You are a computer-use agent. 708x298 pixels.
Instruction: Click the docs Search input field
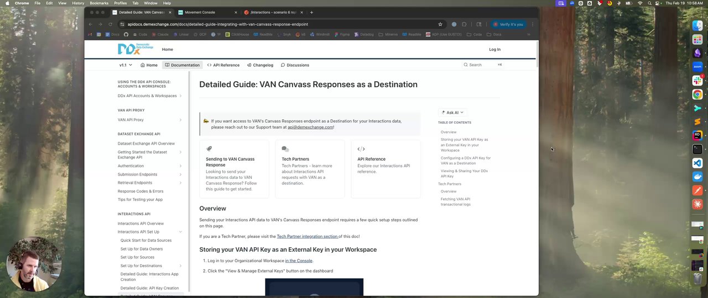pyautogui.click(x=482, y=65)
